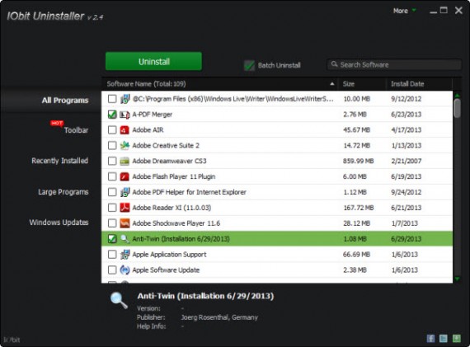The height and width of the screenshot is (347, 470).
Task: Check the Adobe PDF Helper checkbox
Action: [112, 192]
